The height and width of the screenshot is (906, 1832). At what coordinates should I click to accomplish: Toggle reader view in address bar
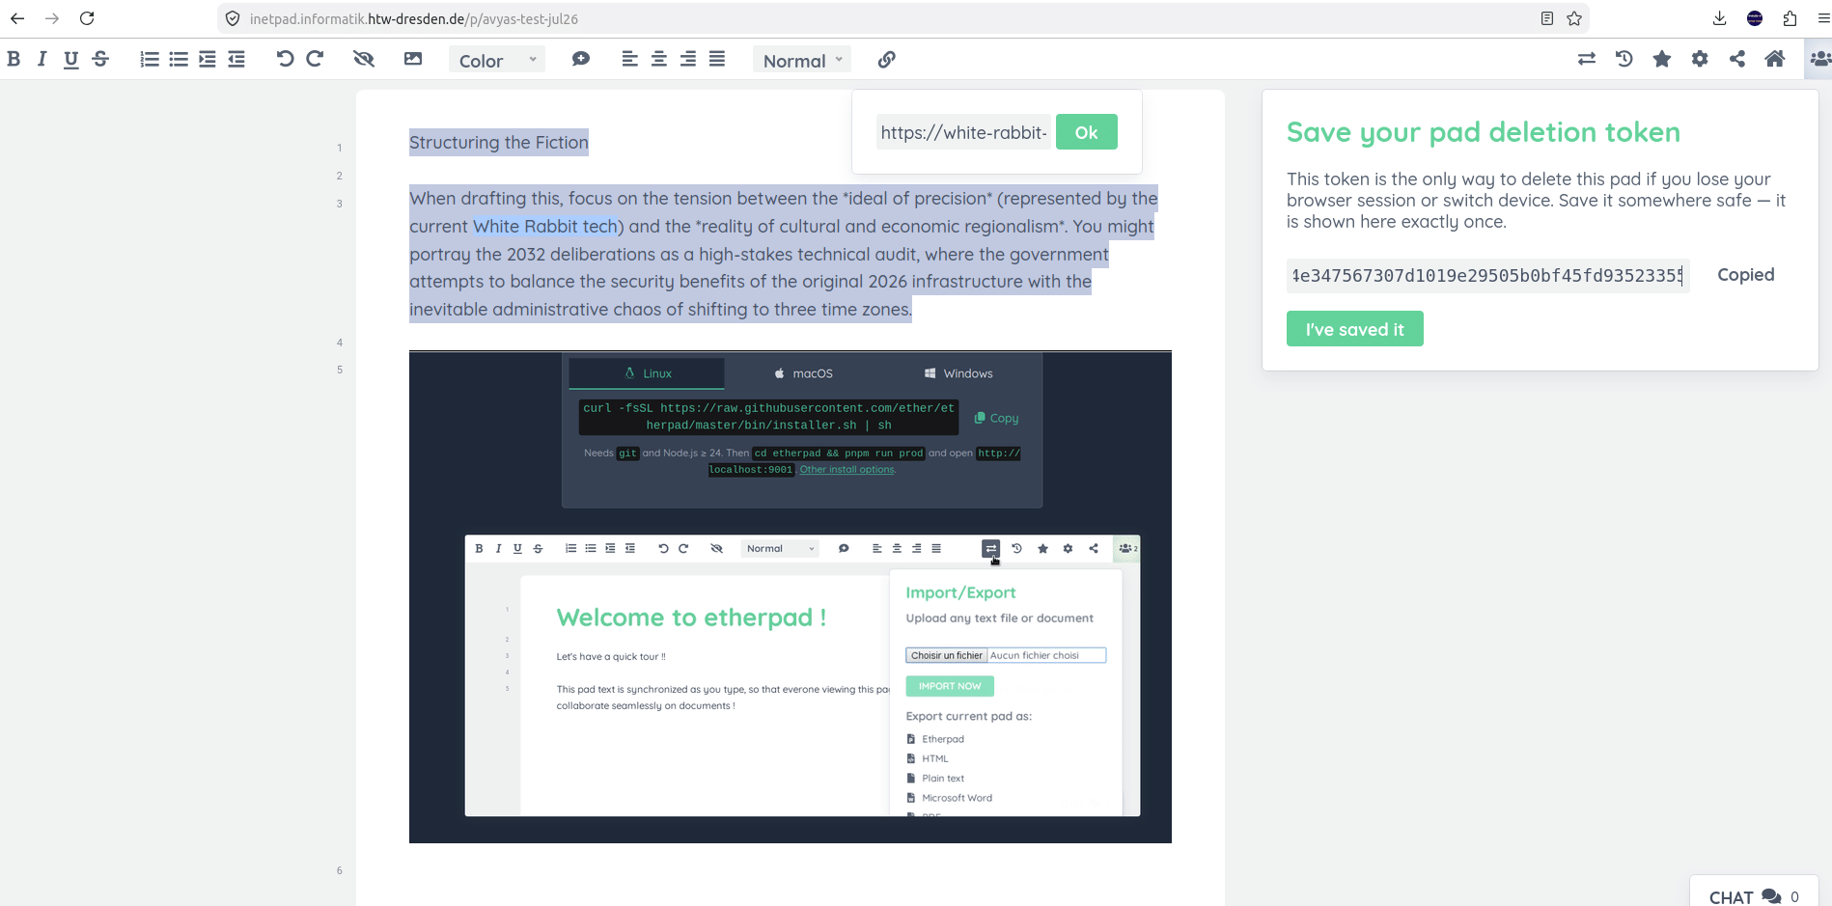pos(1547,18)
